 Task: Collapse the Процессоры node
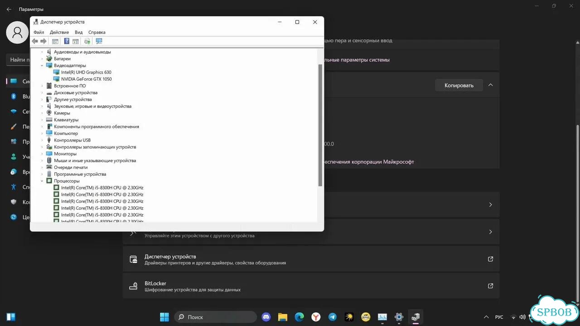[x=42, y=181]
